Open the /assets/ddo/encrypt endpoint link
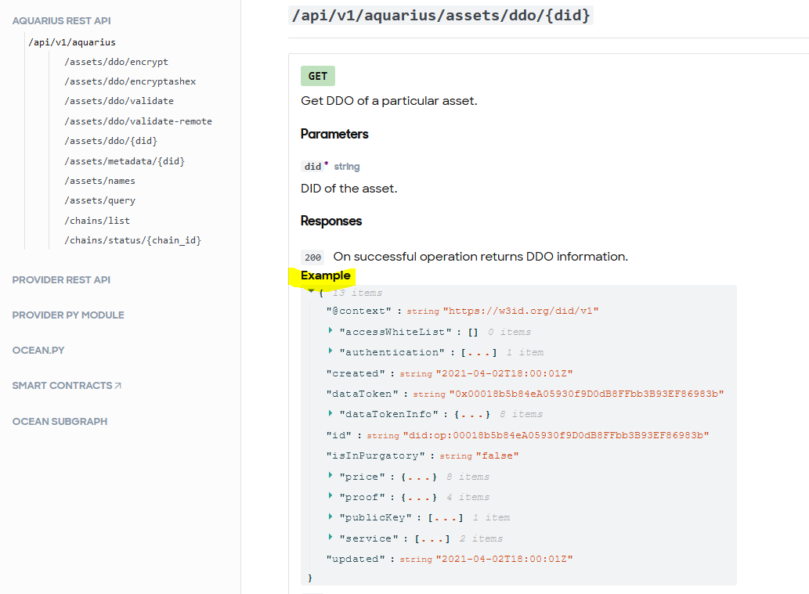Image resolution: width=809 pixels, height=594 pixels. coord(116,62)
